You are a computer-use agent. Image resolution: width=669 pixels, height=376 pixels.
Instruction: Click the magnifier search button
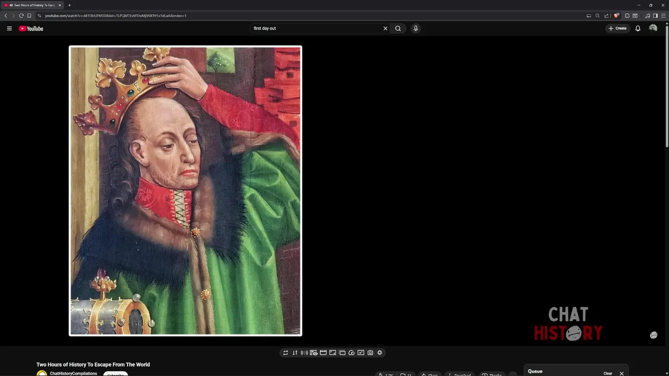click(x=398, y=29)
